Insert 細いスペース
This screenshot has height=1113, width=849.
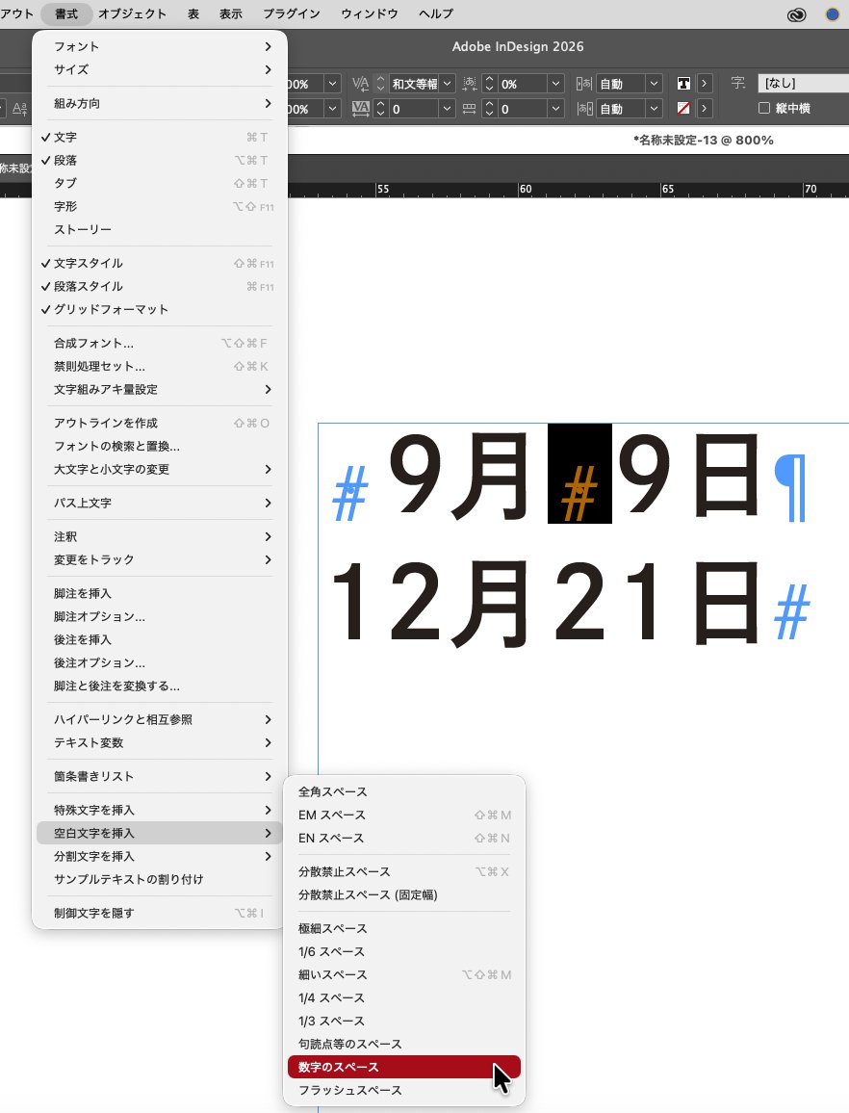(404, 974)
